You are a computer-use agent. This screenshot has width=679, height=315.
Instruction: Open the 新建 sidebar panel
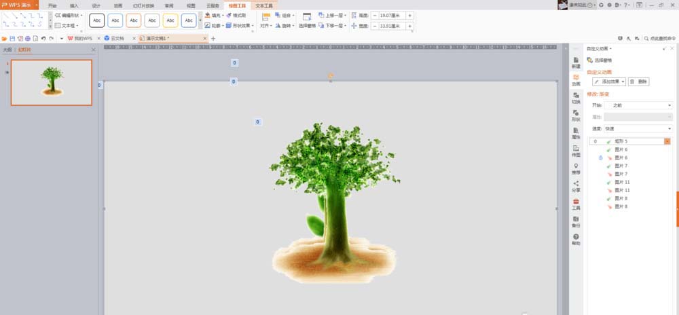[576, 62]
